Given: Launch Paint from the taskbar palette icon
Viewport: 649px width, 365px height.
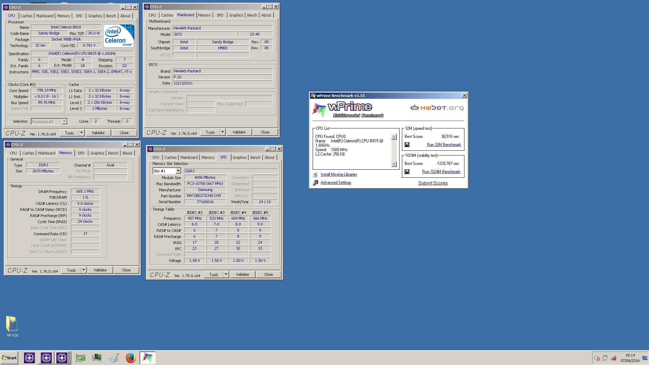Looking at the screenshot, I should pyautogui.click(x=114, y=358).
